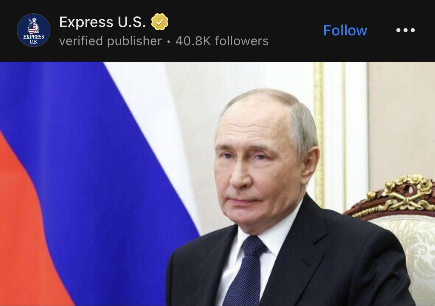
Task: Open the article photo of the man in suit
Action: [x=217, y=184]
